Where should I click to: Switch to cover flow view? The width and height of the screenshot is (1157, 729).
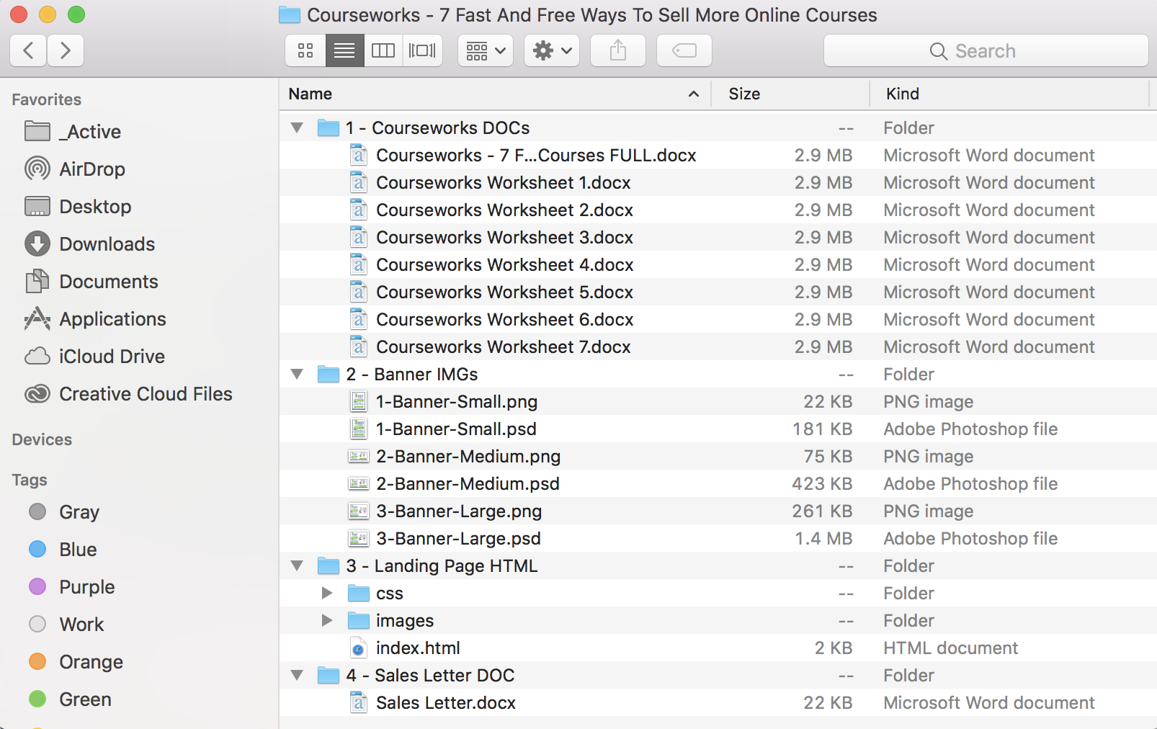click(422, 50)
